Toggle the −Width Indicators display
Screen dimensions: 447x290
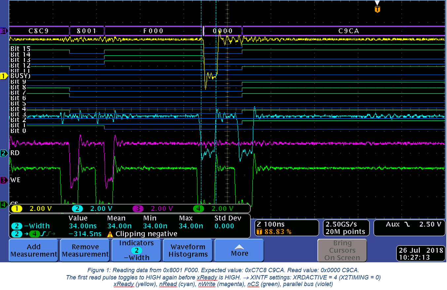pos(136,250)
